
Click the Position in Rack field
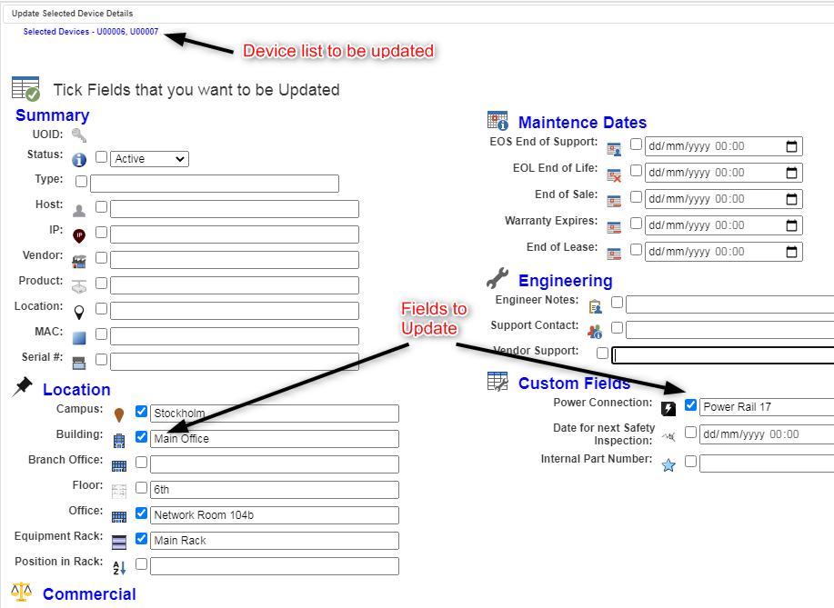pyautogui.click(x=275, y=566)
